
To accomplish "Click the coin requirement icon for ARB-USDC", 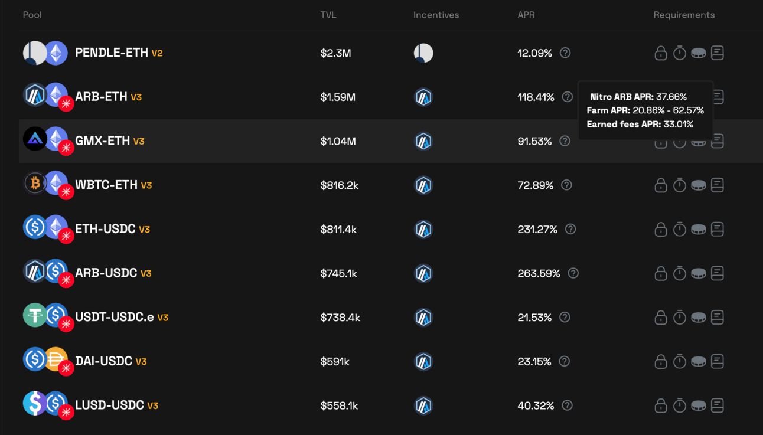I will 699,274.
